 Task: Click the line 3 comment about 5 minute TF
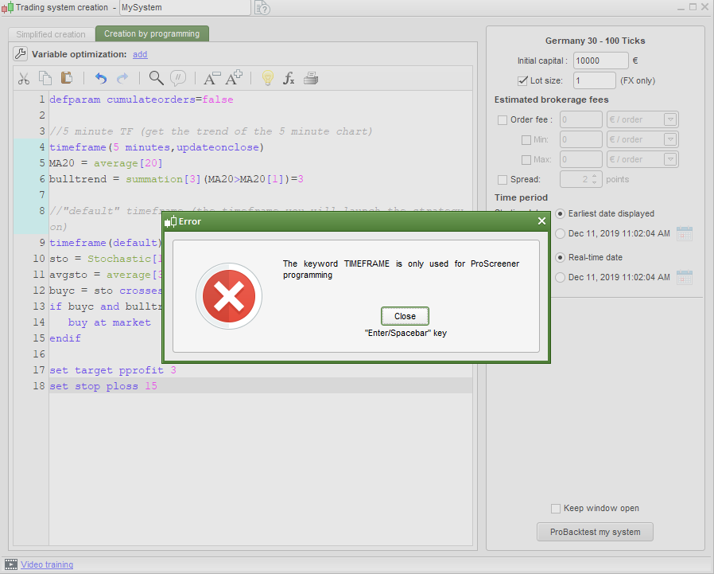tap(211, 131)
